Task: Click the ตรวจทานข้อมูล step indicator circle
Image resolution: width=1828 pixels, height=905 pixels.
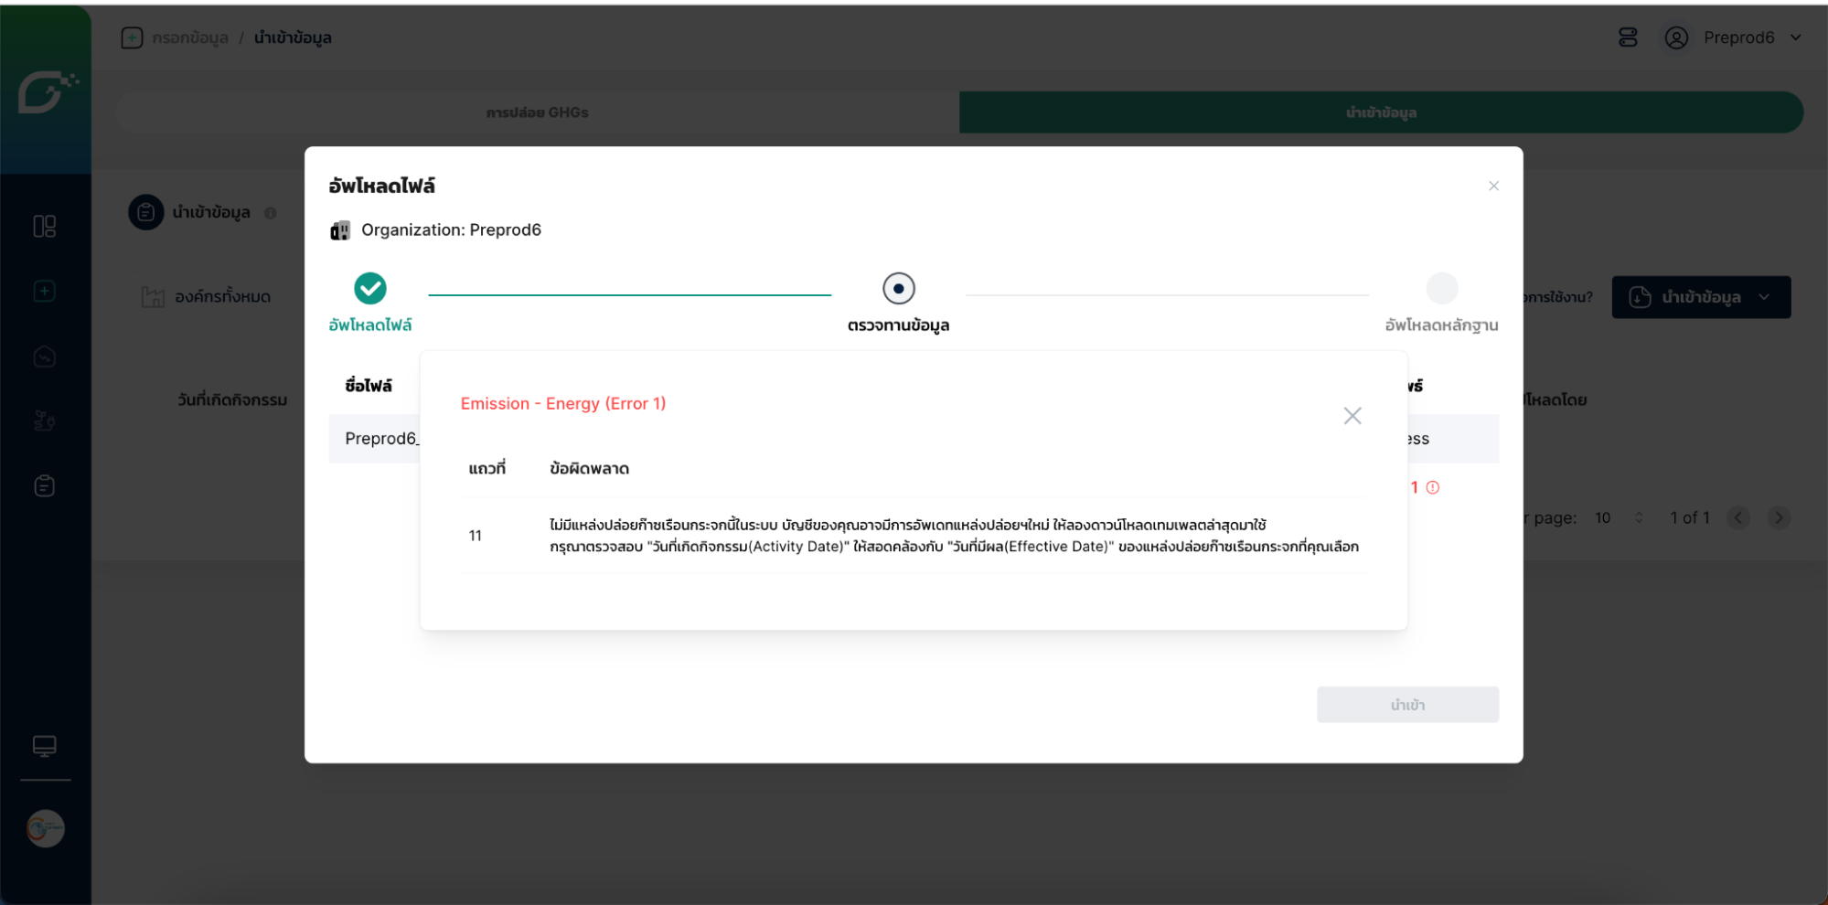Action: pos(898,289)
